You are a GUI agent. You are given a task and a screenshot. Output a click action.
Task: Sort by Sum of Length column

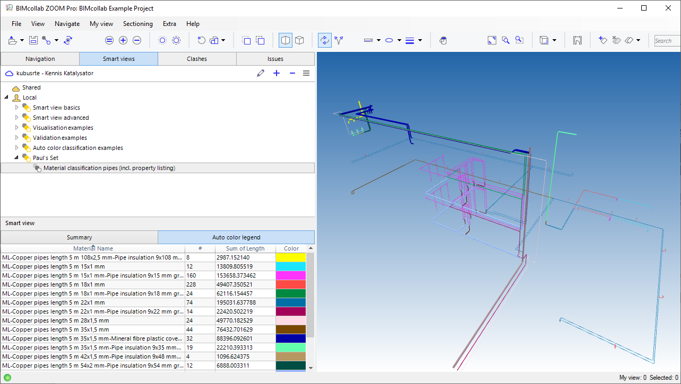tap(245, 248)
